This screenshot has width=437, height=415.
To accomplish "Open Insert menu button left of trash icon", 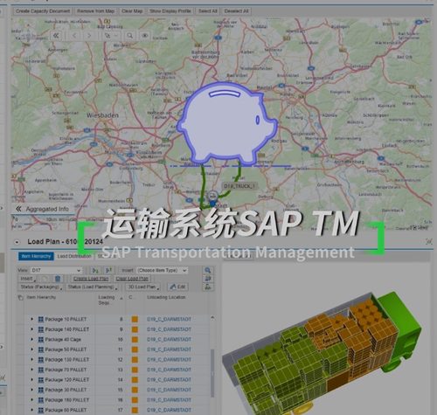I will pos(28,279).
